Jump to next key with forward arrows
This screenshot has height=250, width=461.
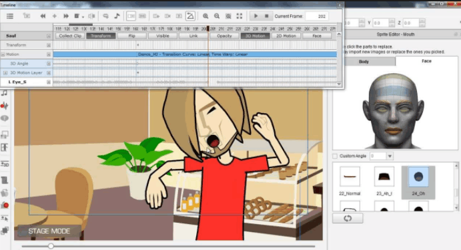(x=66, y=16)
